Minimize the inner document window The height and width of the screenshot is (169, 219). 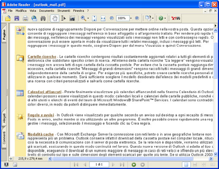click(x=206, y=11)
